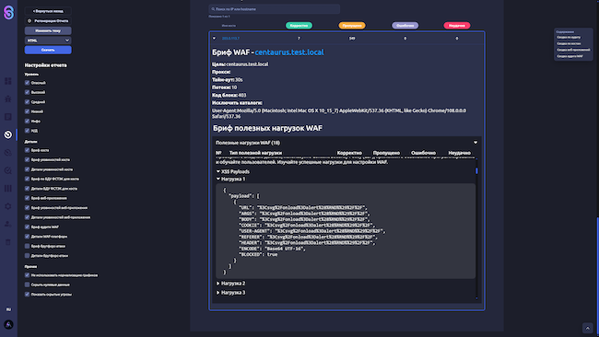Click the search magnifier icon
The height and width of the screenshot is (337, 599).
click(213, 9)
